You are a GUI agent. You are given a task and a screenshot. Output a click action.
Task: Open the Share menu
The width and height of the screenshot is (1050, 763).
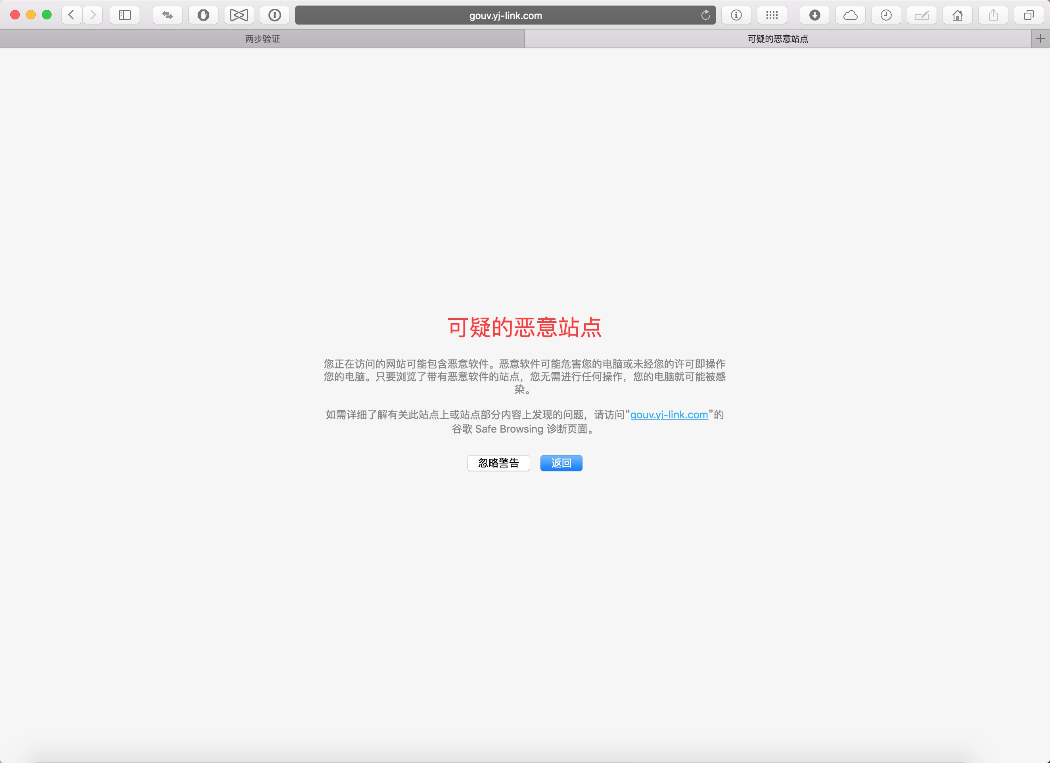coord(993,15)
